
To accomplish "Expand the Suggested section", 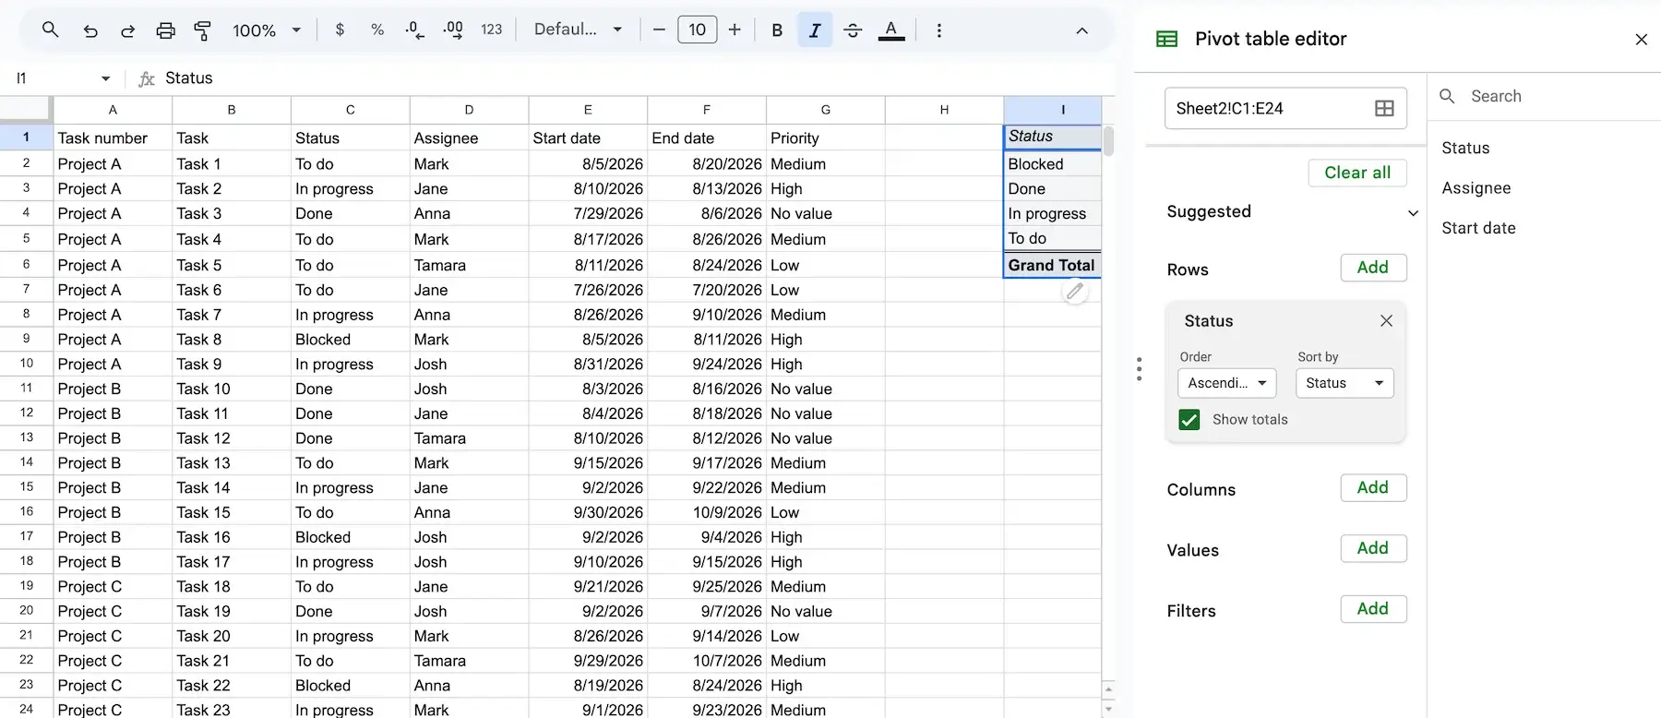I will [1413, 213].
